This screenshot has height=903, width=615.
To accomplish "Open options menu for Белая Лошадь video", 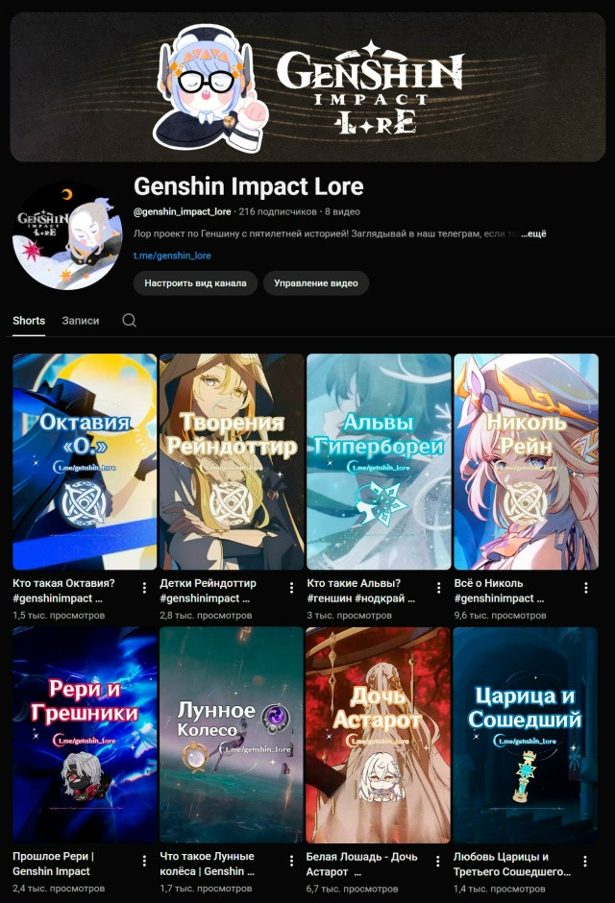I will 437,861.
